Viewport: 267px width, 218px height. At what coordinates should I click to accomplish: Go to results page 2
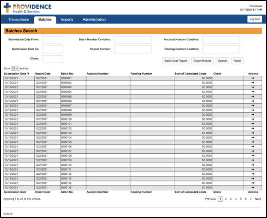click(x=226, y=199)
